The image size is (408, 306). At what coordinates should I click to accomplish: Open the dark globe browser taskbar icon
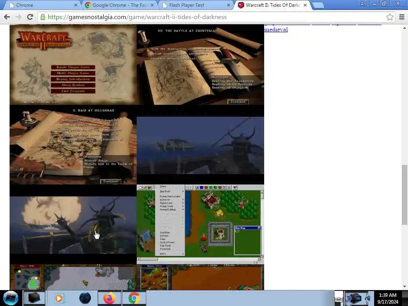coord(85,298)
